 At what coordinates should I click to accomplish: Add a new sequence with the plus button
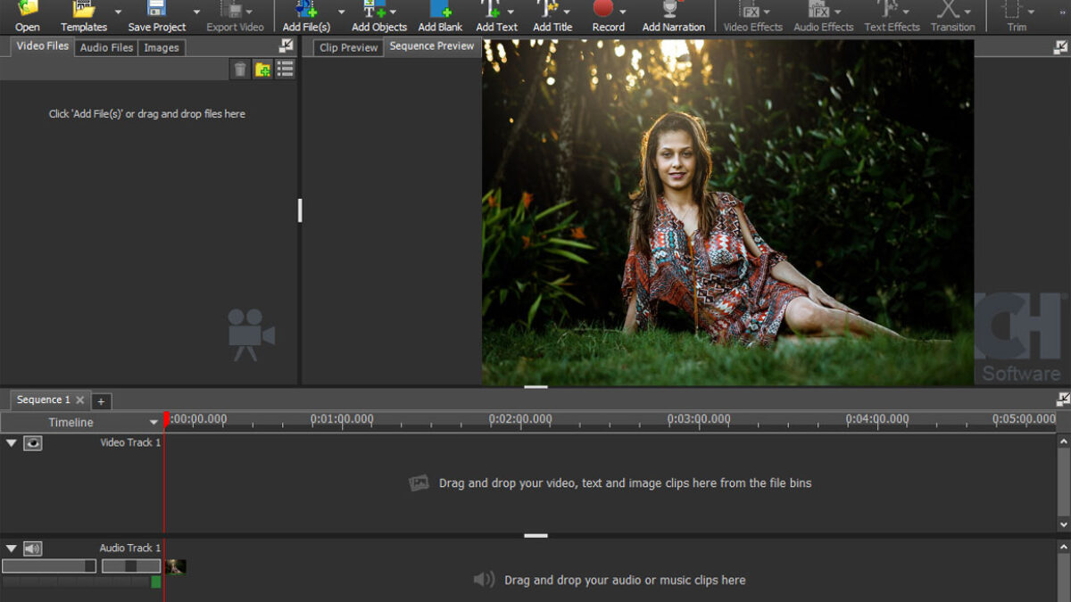101,401
